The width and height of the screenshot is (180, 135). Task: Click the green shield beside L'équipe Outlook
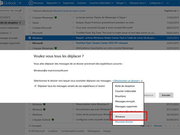coord(53,120)
